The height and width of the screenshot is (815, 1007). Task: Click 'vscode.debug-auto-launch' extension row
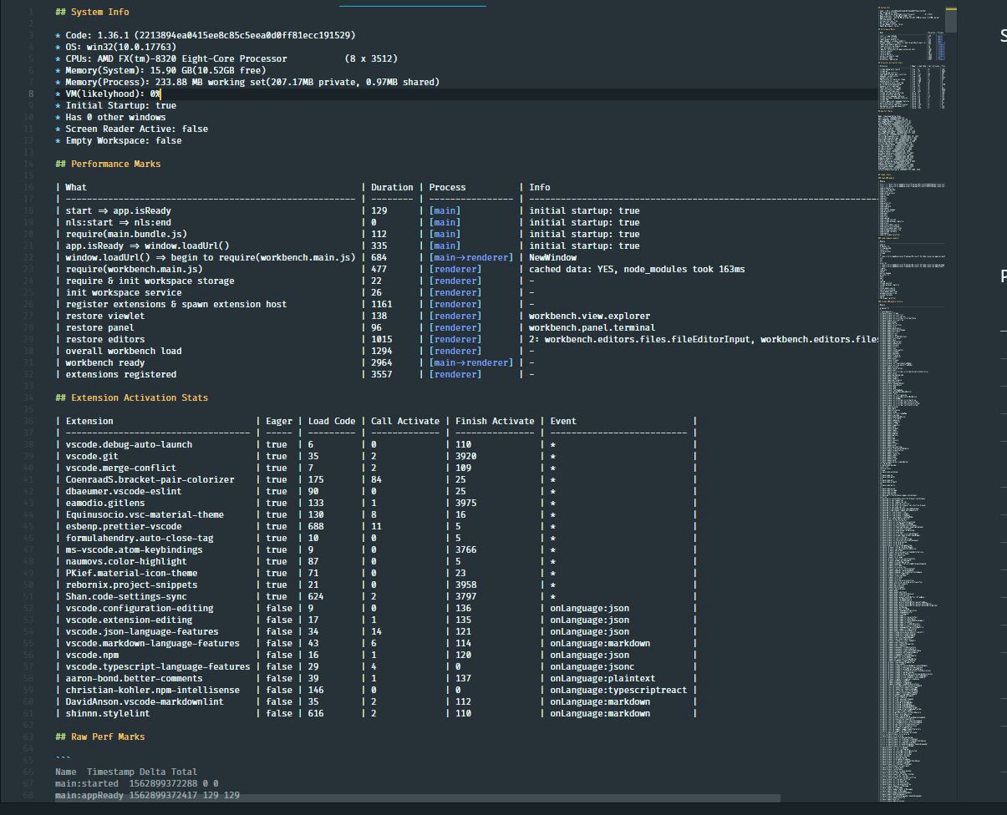pyautogui.click(x=376, y=444)
